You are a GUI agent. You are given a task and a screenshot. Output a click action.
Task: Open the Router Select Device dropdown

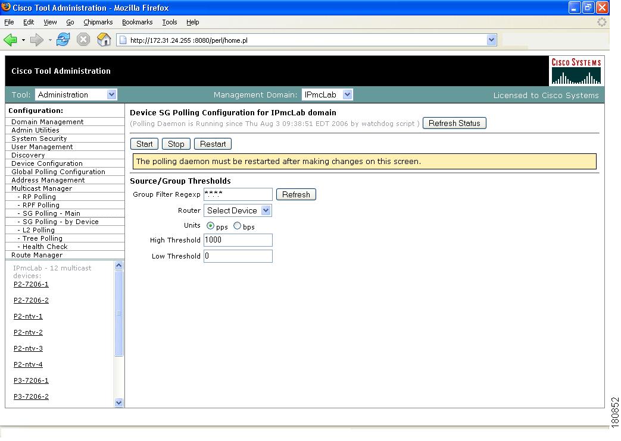[x=238, y=210]
